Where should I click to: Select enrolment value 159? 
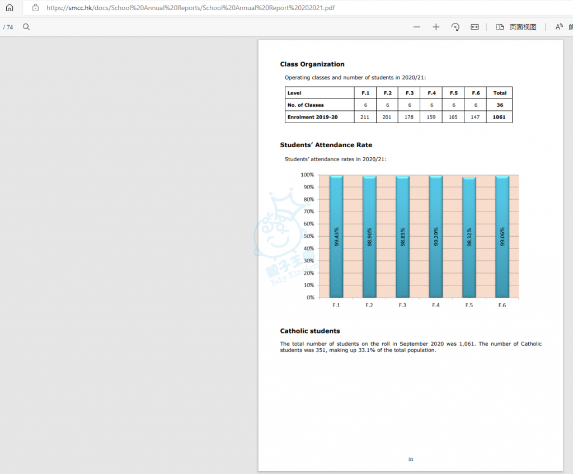[x=431, y=118]
